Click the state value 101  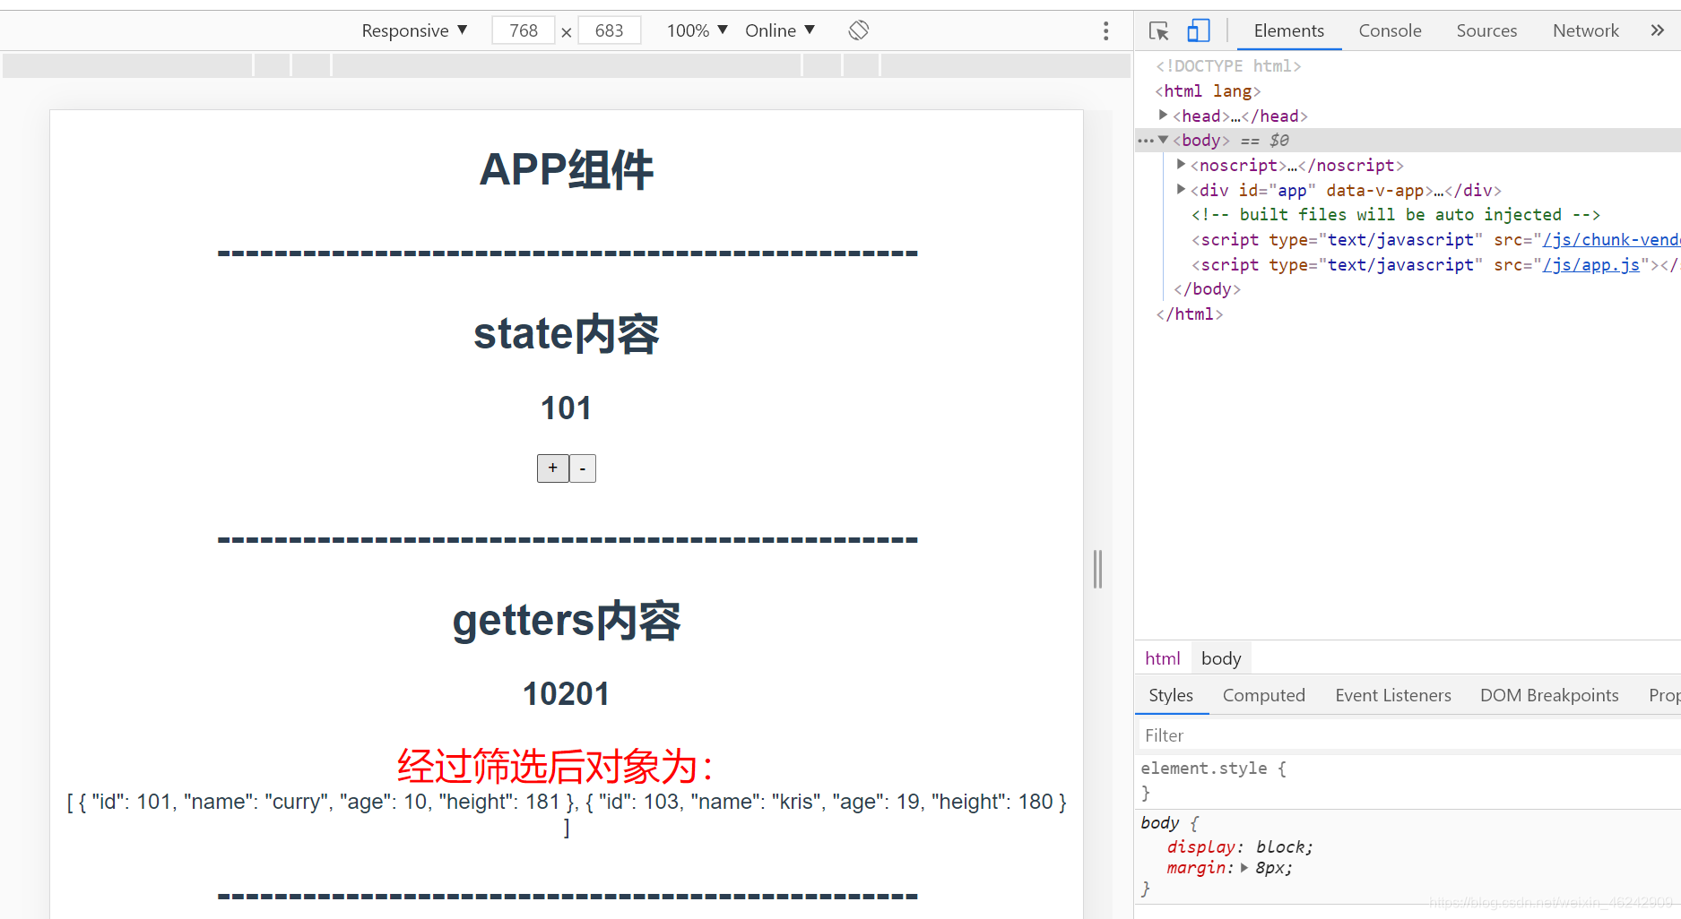566,408
